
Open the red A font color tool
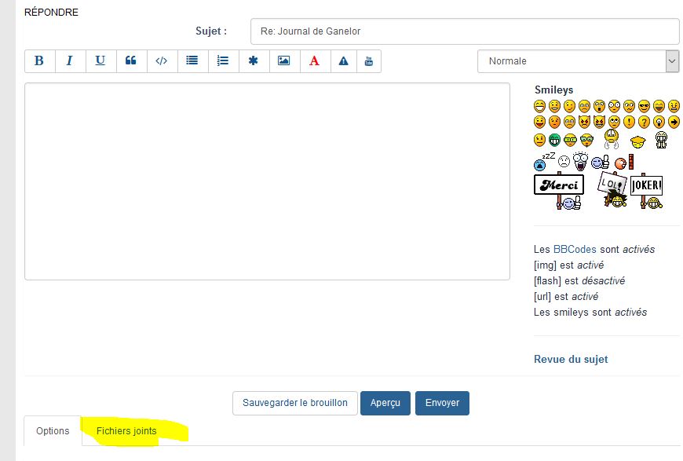[315, 61]
